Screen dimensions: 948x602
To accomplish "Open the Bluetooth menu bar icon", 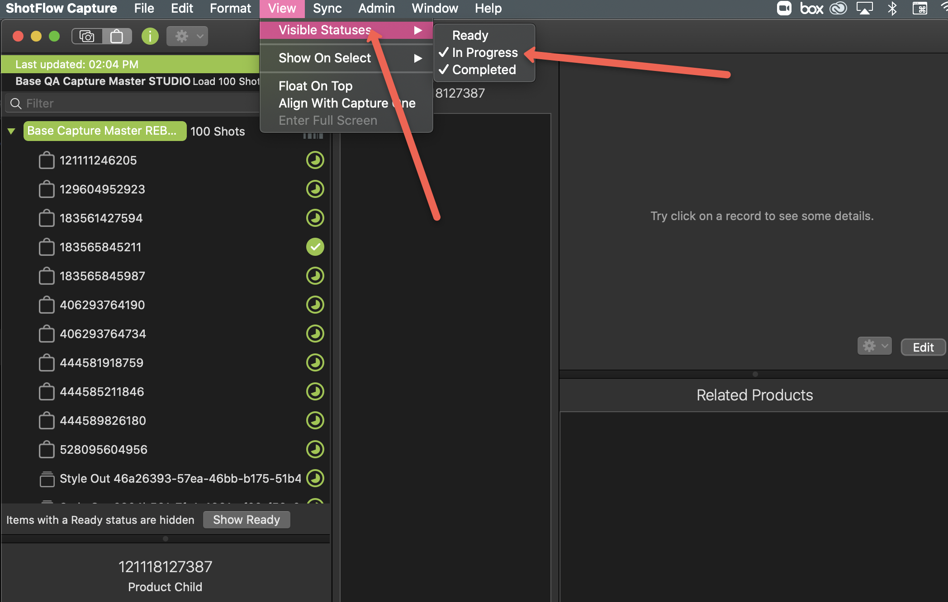I will pos(892,8).
